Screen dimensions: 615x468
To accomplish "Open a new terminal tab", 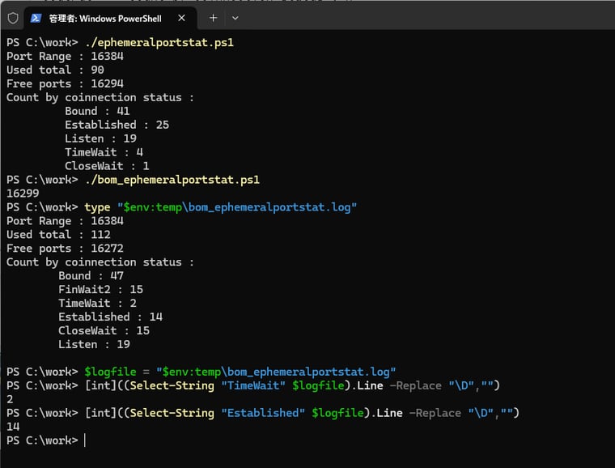I will click(213, 18).
